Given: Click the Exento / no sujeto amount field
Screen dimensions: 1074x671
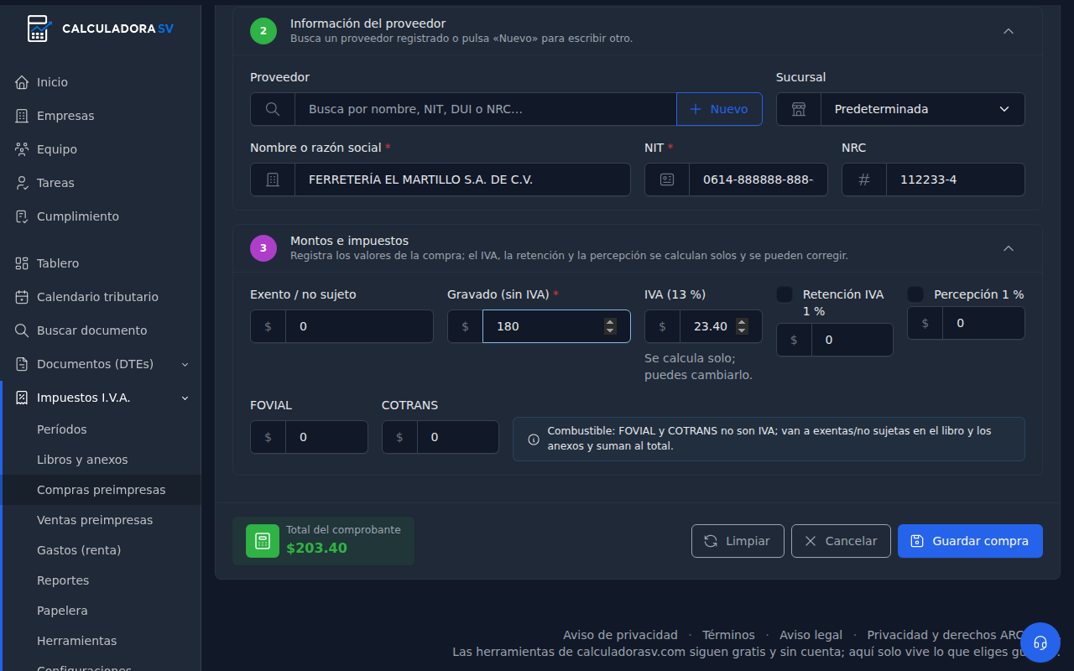Looking at the screenshot, I should pos(360,326).
